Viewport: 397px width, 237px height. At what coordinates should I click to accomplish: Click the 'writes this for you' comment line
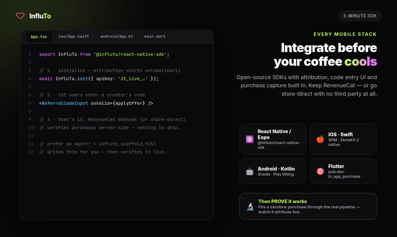click(103, 152)
